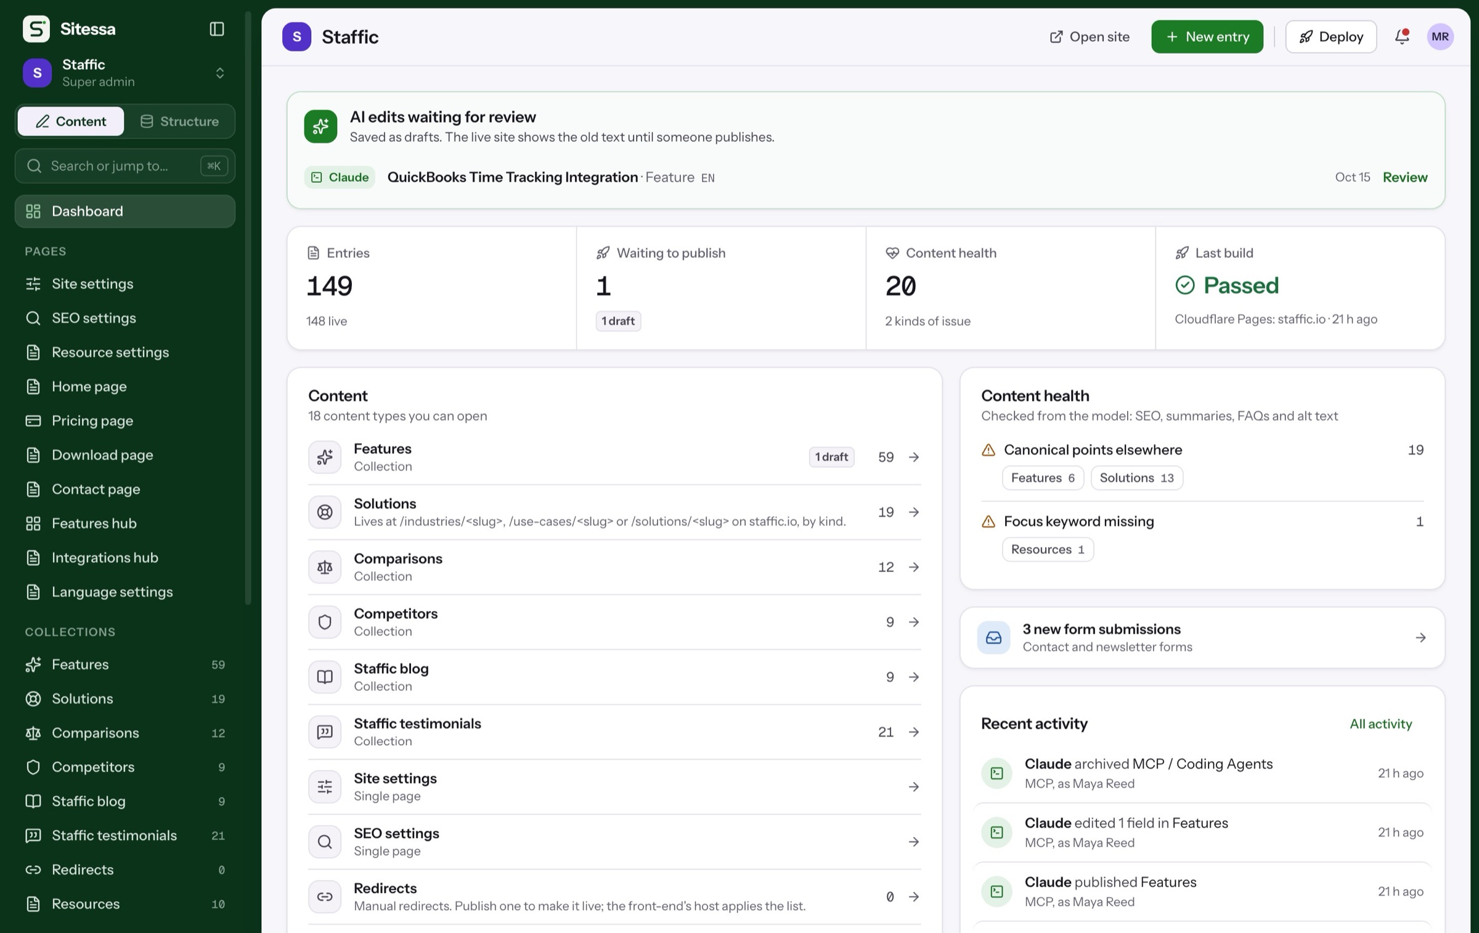1479x933 pixels.
Task: Click the Resources 1 chip under Focus keyword
Action: pyautogui.click(x=1048, y=549)
